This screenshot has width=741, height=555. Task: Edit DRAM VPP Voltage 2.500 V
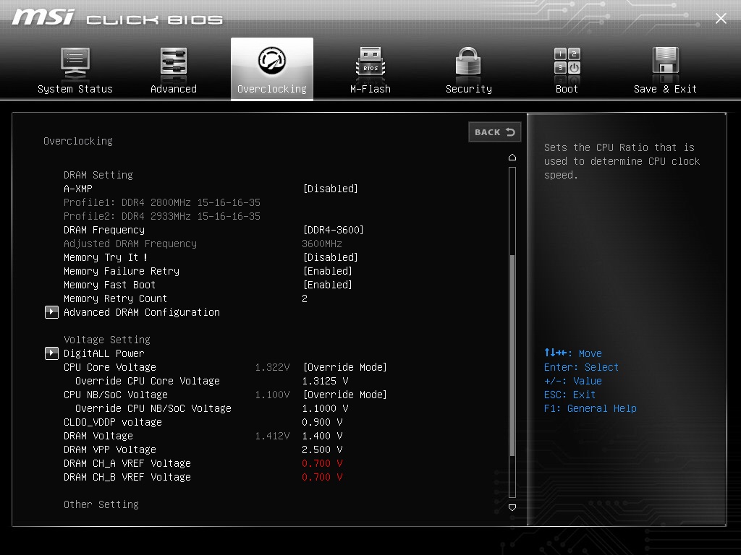tap(322, 449)
